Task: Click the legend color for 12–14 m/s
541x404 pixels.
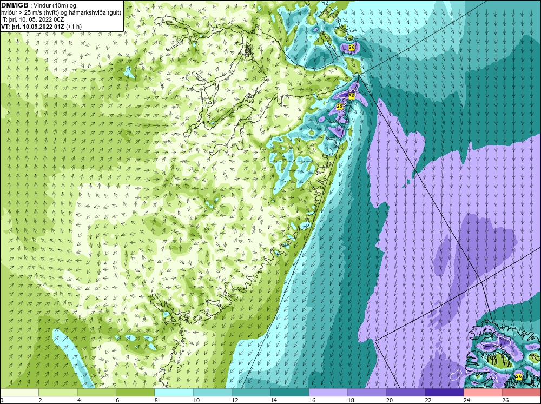Action: [251, 393]
